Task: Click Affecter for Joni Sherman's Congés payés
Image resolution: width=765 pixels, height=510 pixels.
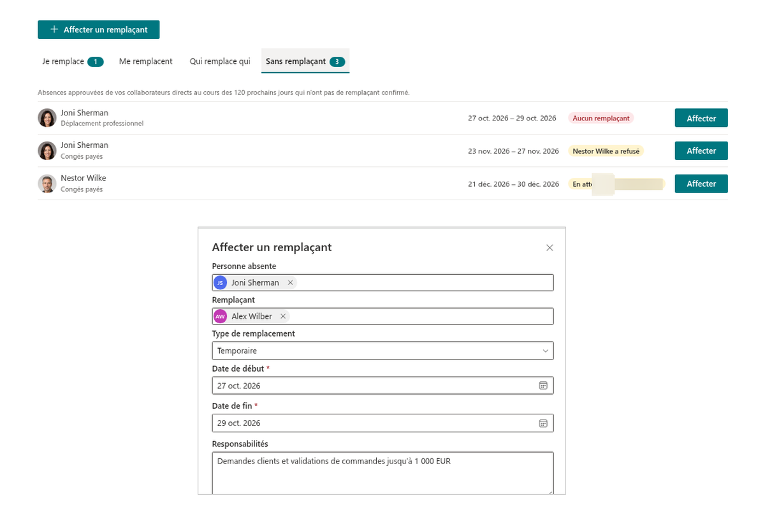Action: 701,151
